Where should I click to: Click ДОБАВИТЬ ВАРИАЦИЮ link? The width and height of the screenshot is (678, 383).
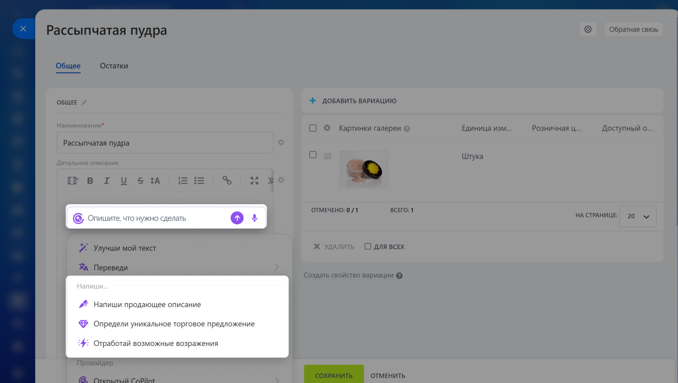click(x=359, y=101)
